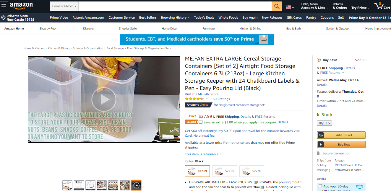Open the Home & Kitchen search category dropdown
The height and width of the screenshot is (191, 391).
[64, 6]
